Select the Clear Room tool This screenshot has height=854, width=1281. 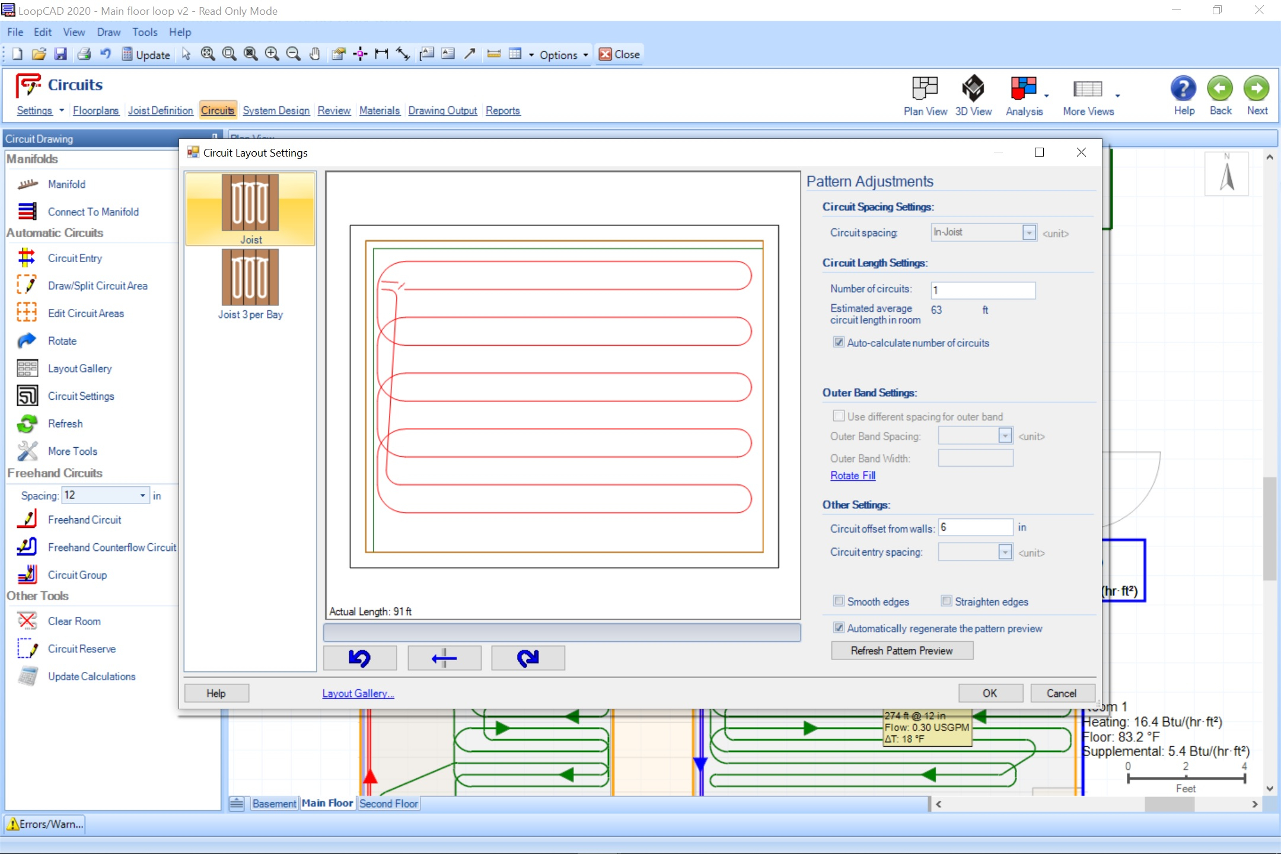tap(74, 620)
